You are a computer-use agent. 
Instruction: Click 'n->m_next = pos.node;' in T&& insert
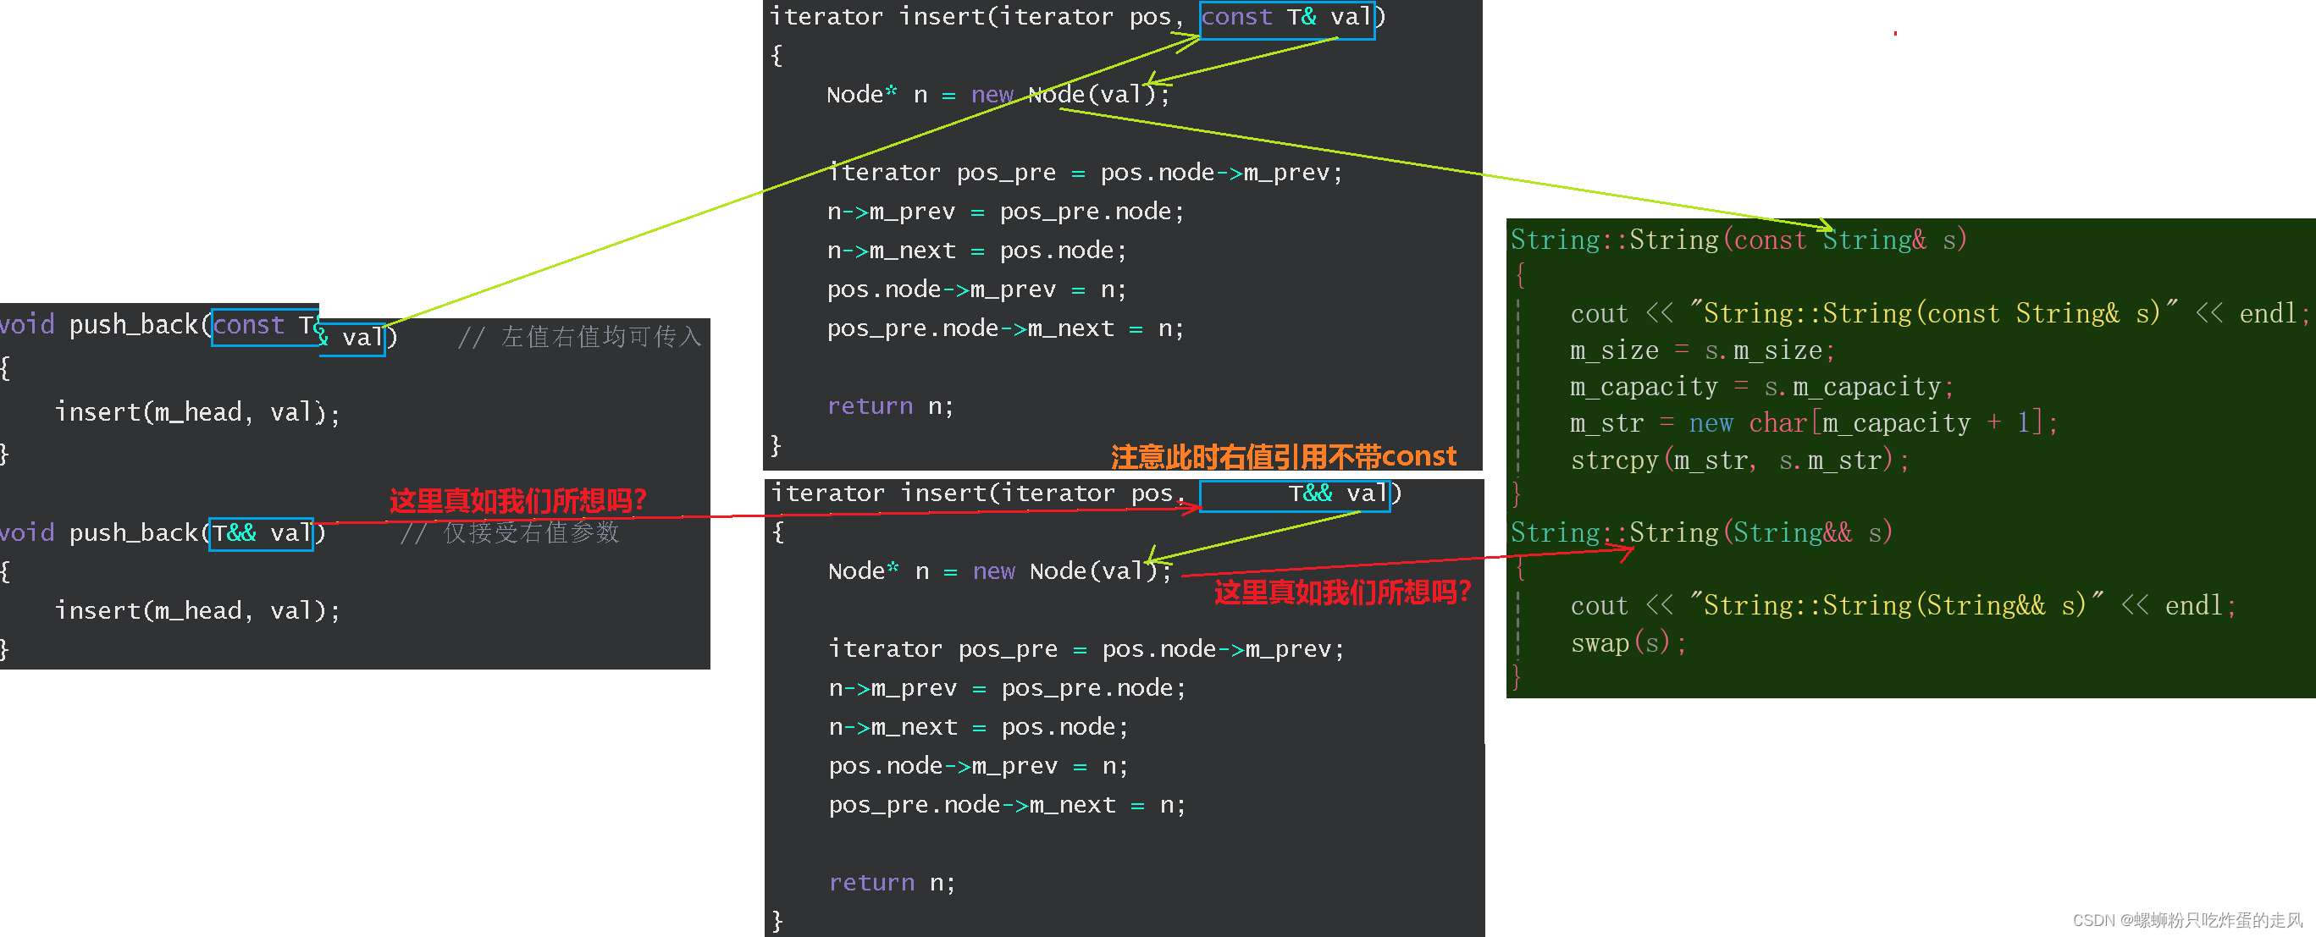coord(978,727)
